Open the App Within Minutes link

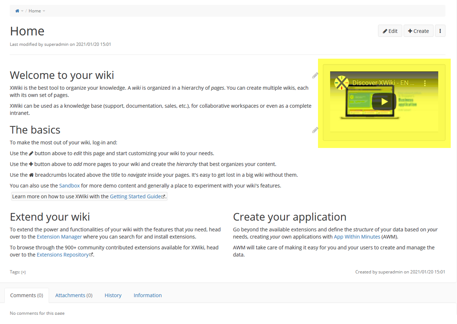[x=357, y=237]
